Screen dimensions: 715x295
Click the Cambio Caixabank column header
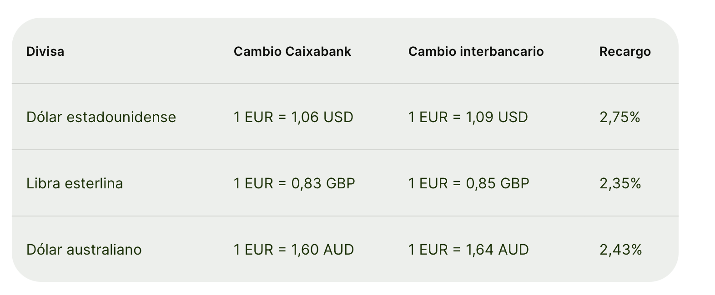click(x=292, y=51)
